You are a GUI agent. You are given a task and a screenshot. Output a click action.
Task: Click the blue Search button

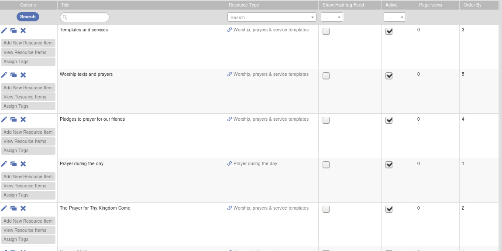(28, 17)
